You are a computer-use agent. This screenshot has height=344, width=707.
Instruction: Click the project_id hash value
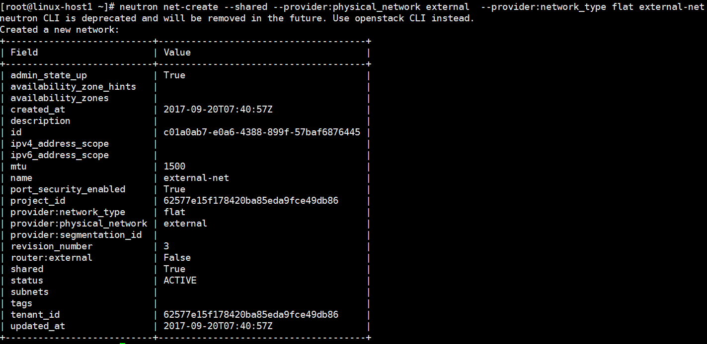click(x=251, y=201)
